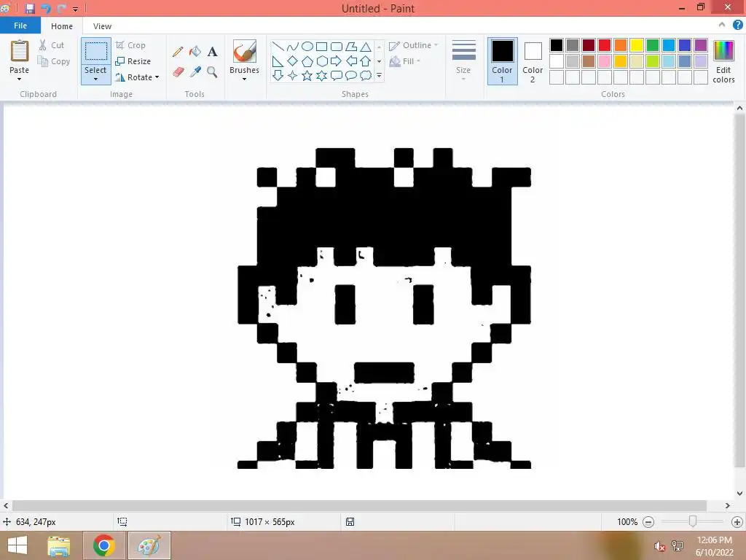Select the Color picker eyedropper tool
Viewport: 746px width, 560px height.
[x=195, y=72]
